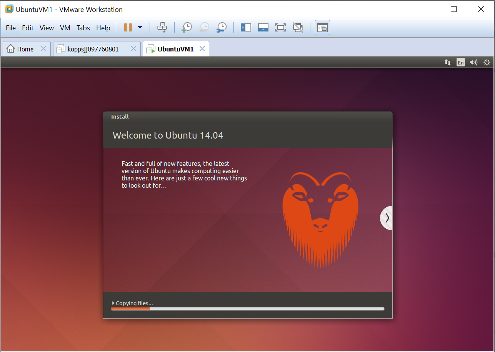
Task: Send Ctrl+Alt+Del to the guest
Action: pos(162,27)
